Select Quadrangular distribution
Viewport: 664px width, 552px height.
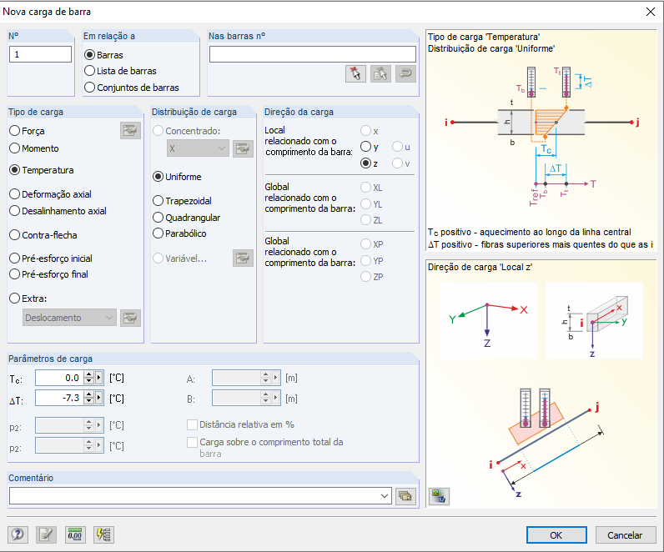[x=158, y=218]
